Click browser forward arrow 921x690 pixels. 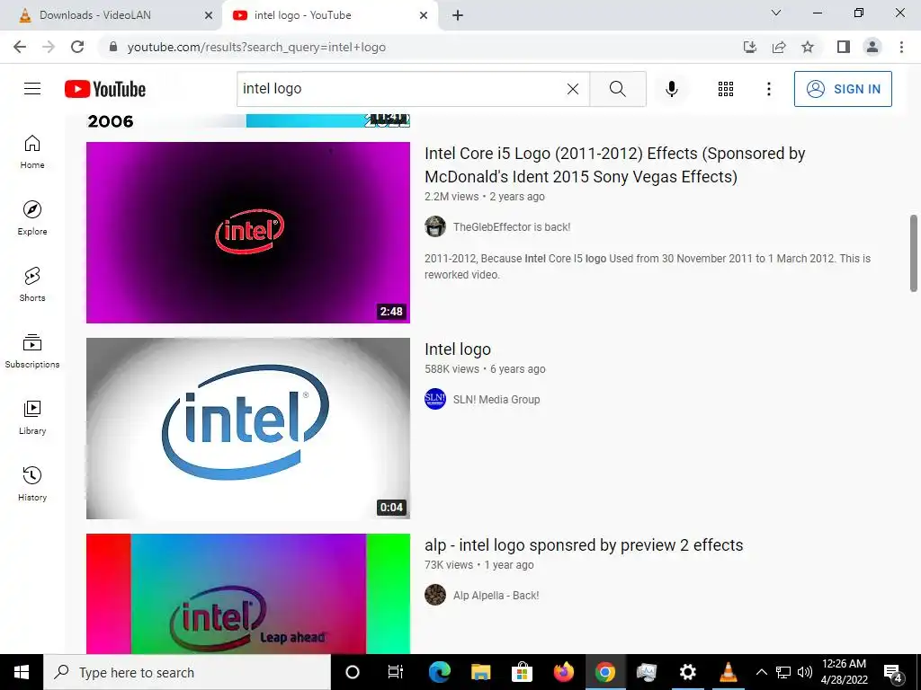click(x=49, y=47)
